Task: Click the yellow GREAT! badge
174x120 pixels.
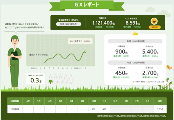Action: pyautogui.click(x=155, y=27)
